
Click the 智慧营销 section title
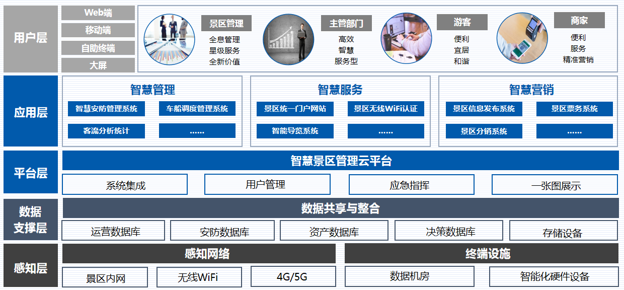coord(531,90)
